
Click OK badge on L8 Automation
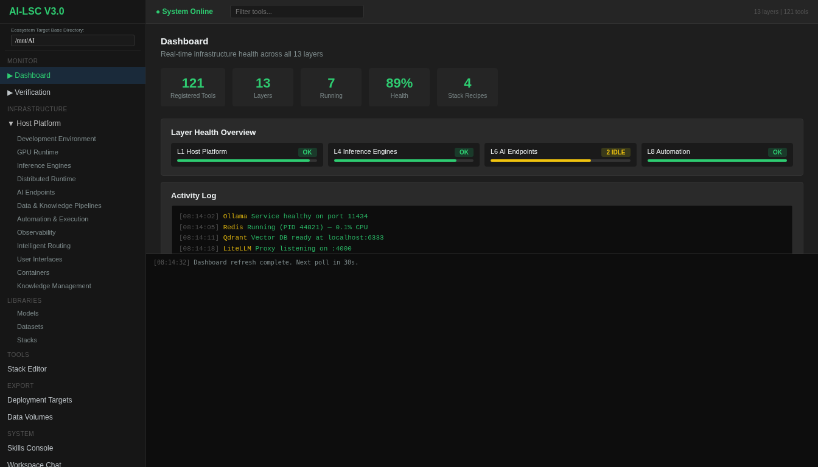click(777, 152)
